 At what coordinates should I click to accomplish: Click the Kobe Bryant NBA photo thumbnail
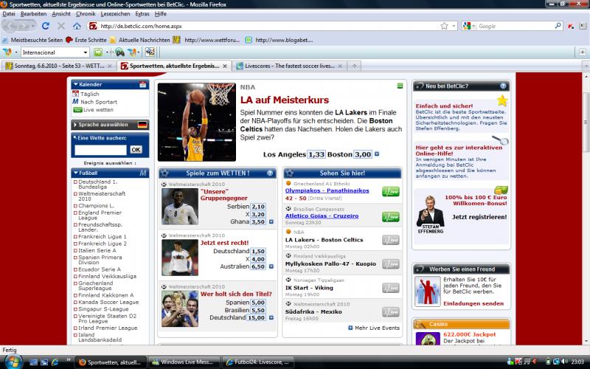tap(197, 122)
